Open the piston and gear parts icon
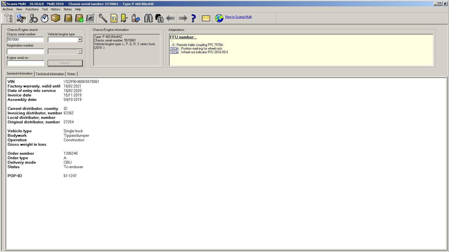Screen dimensions: 449x252 [x=33, y=19]
